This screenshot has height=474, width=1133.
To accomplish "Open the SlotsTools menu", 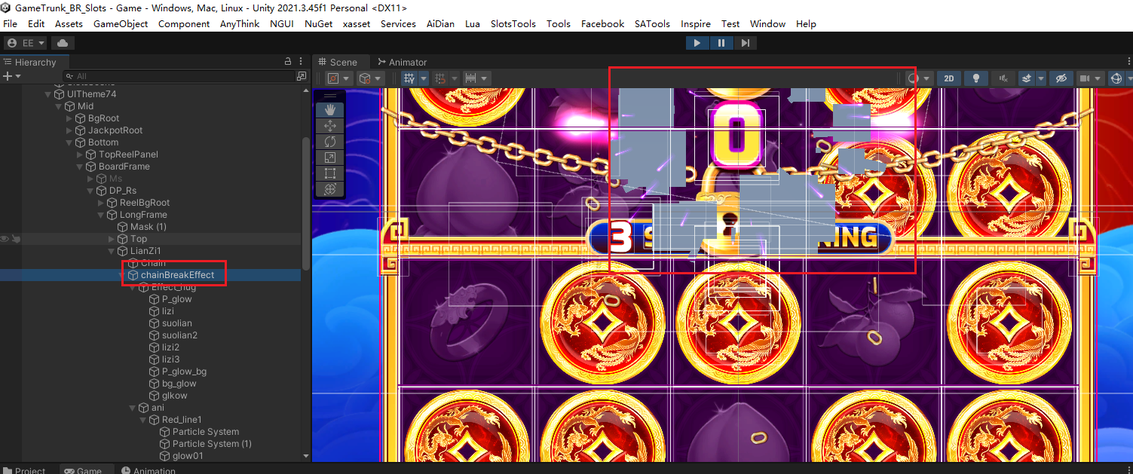I will click(x=513, y=24).
